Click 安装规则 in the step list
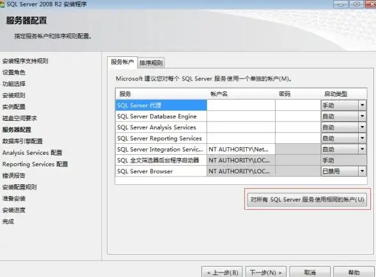This screenshot has height=277, width=376. click(13, 95)
